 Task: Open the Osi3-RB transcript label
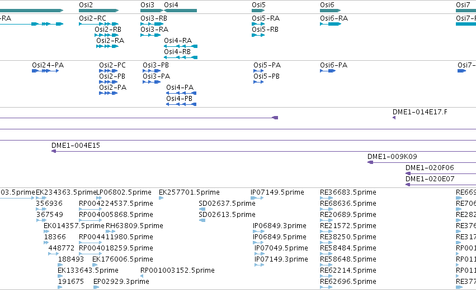coord(154,18)
